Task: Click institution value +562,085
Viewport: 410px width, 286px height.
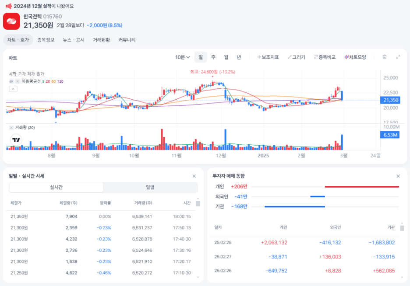Action: point(384,271)
